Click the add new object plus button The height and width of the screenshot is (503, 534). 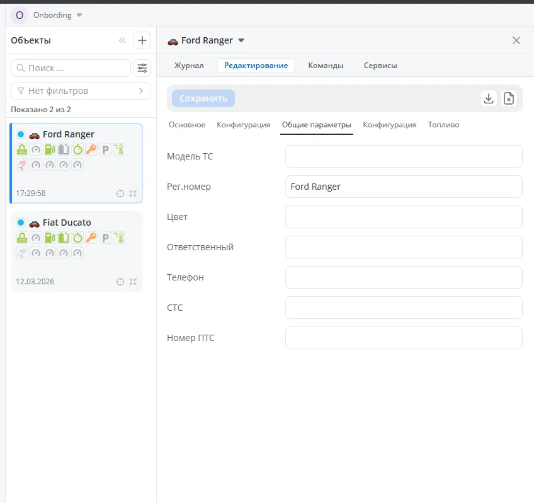coord(142,40)
